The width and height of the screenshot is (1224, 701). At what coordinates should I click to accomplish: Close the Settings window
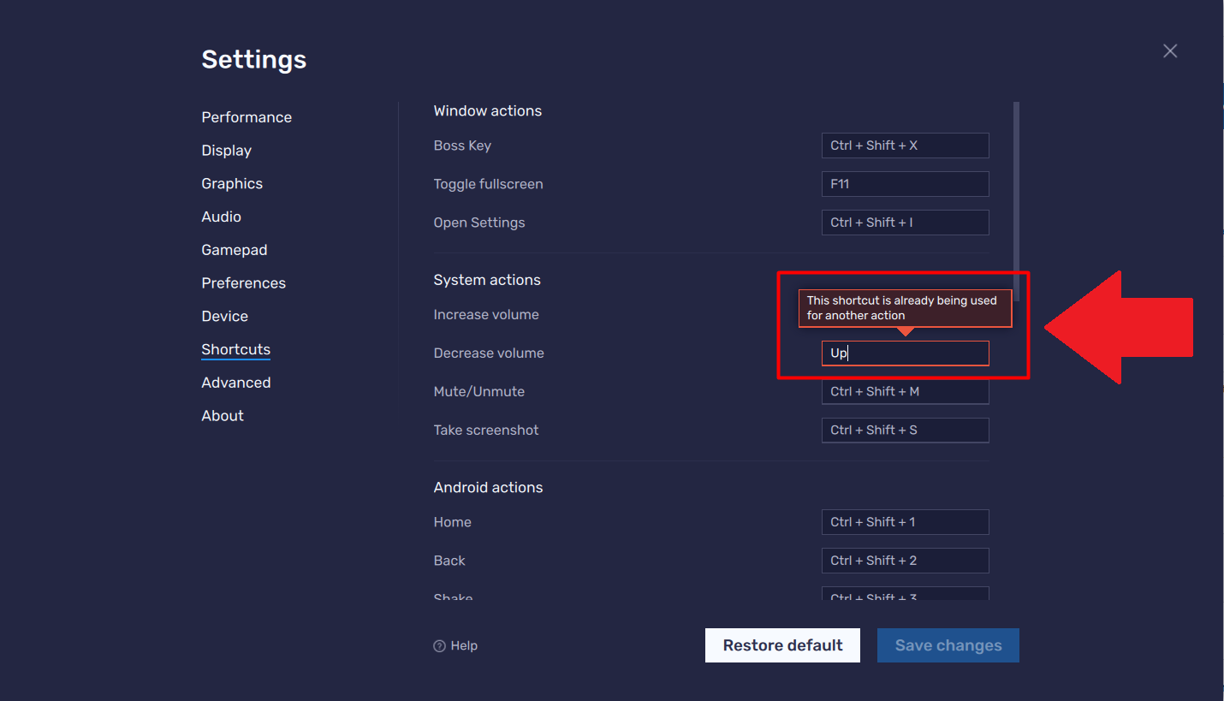[1169, 50]
